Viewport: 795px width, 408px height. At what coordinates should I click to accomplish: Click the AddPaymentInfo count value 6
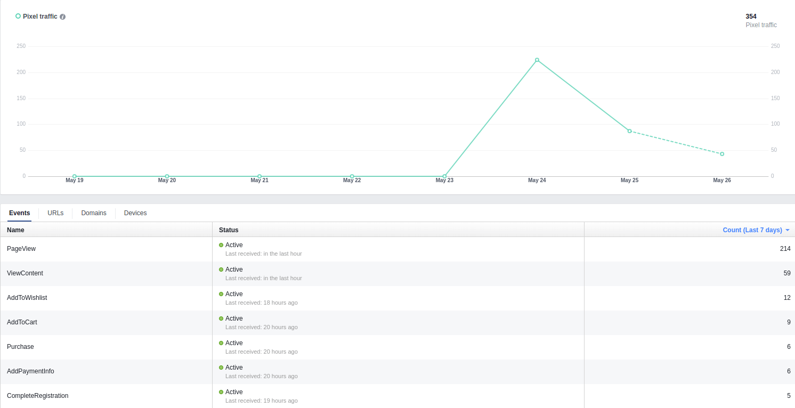pos(789,371)
